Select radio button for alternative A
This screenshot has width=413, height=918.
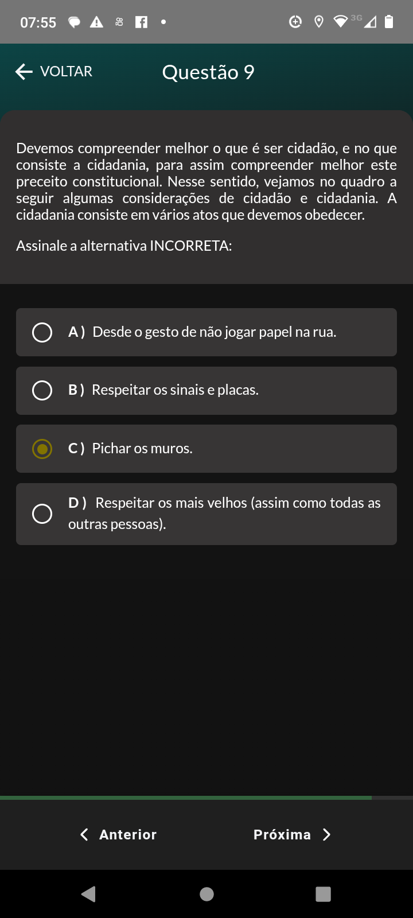(x=42, y=332)
